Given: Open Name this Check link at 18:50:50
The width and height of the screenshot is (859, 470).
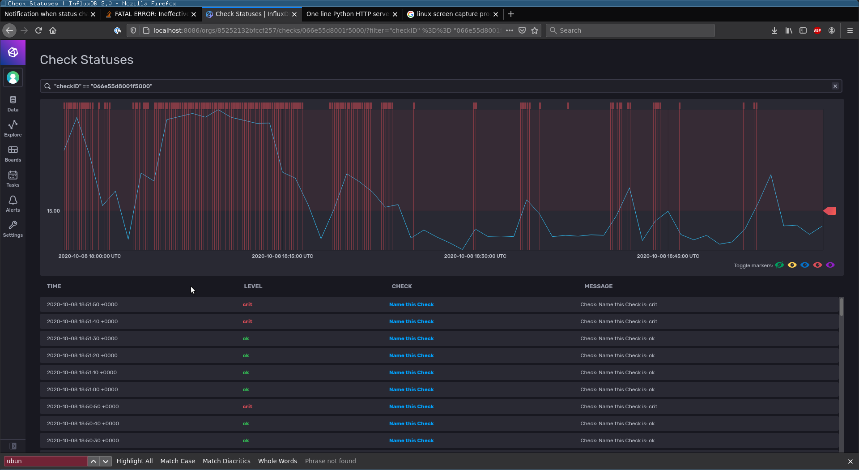Looking at the screenshot, I should pos(411,406).
